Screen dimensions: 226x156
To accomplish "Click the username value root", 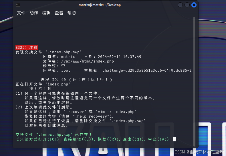I will click(66, 71).
